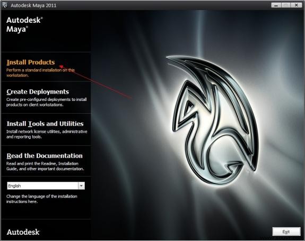This screenshot has width=305, height=241.
Task: Open Create Deployments option
Action: (x=38, y=92)
